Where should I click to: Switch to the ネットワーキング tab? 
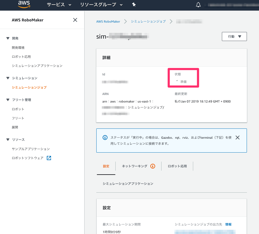coord(135,166)
